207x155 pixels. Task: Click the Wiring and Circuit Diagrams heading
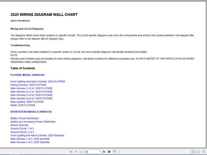click(x=27, y=29)
